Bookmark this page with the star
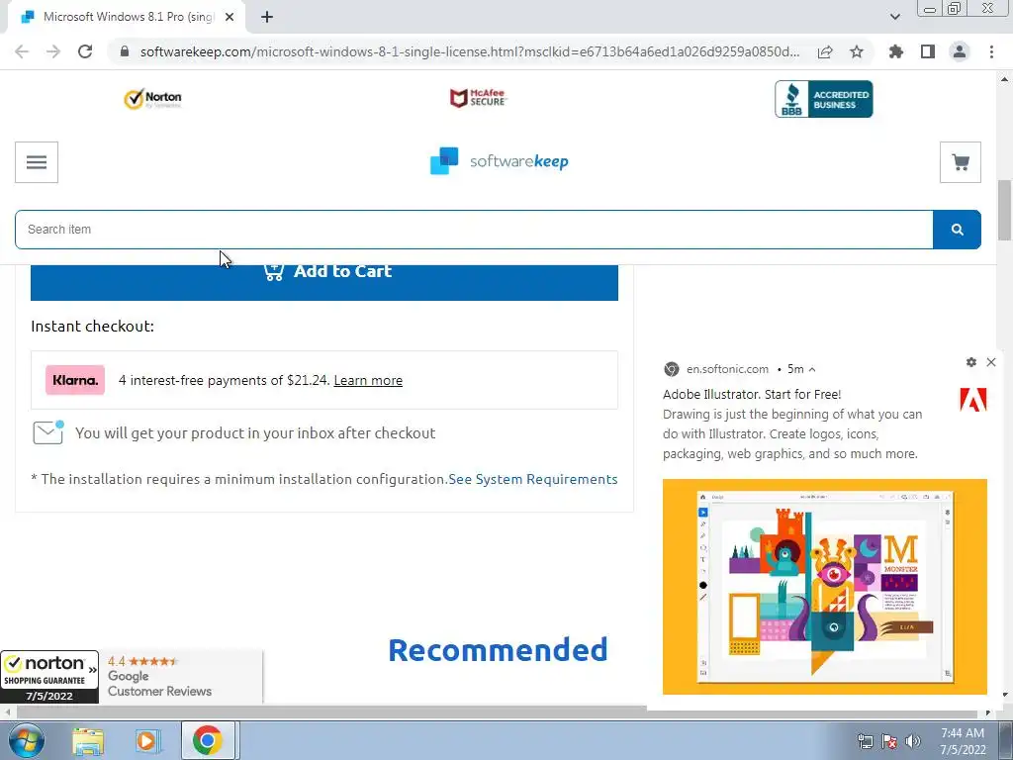 857,51
